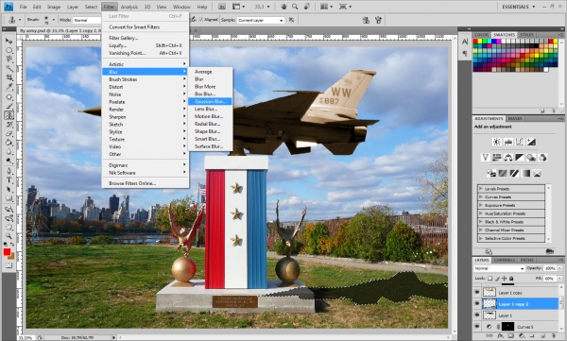Click the Color Balance adjustment icon
Screen dimensions: 567x341
tap(508, 158)
